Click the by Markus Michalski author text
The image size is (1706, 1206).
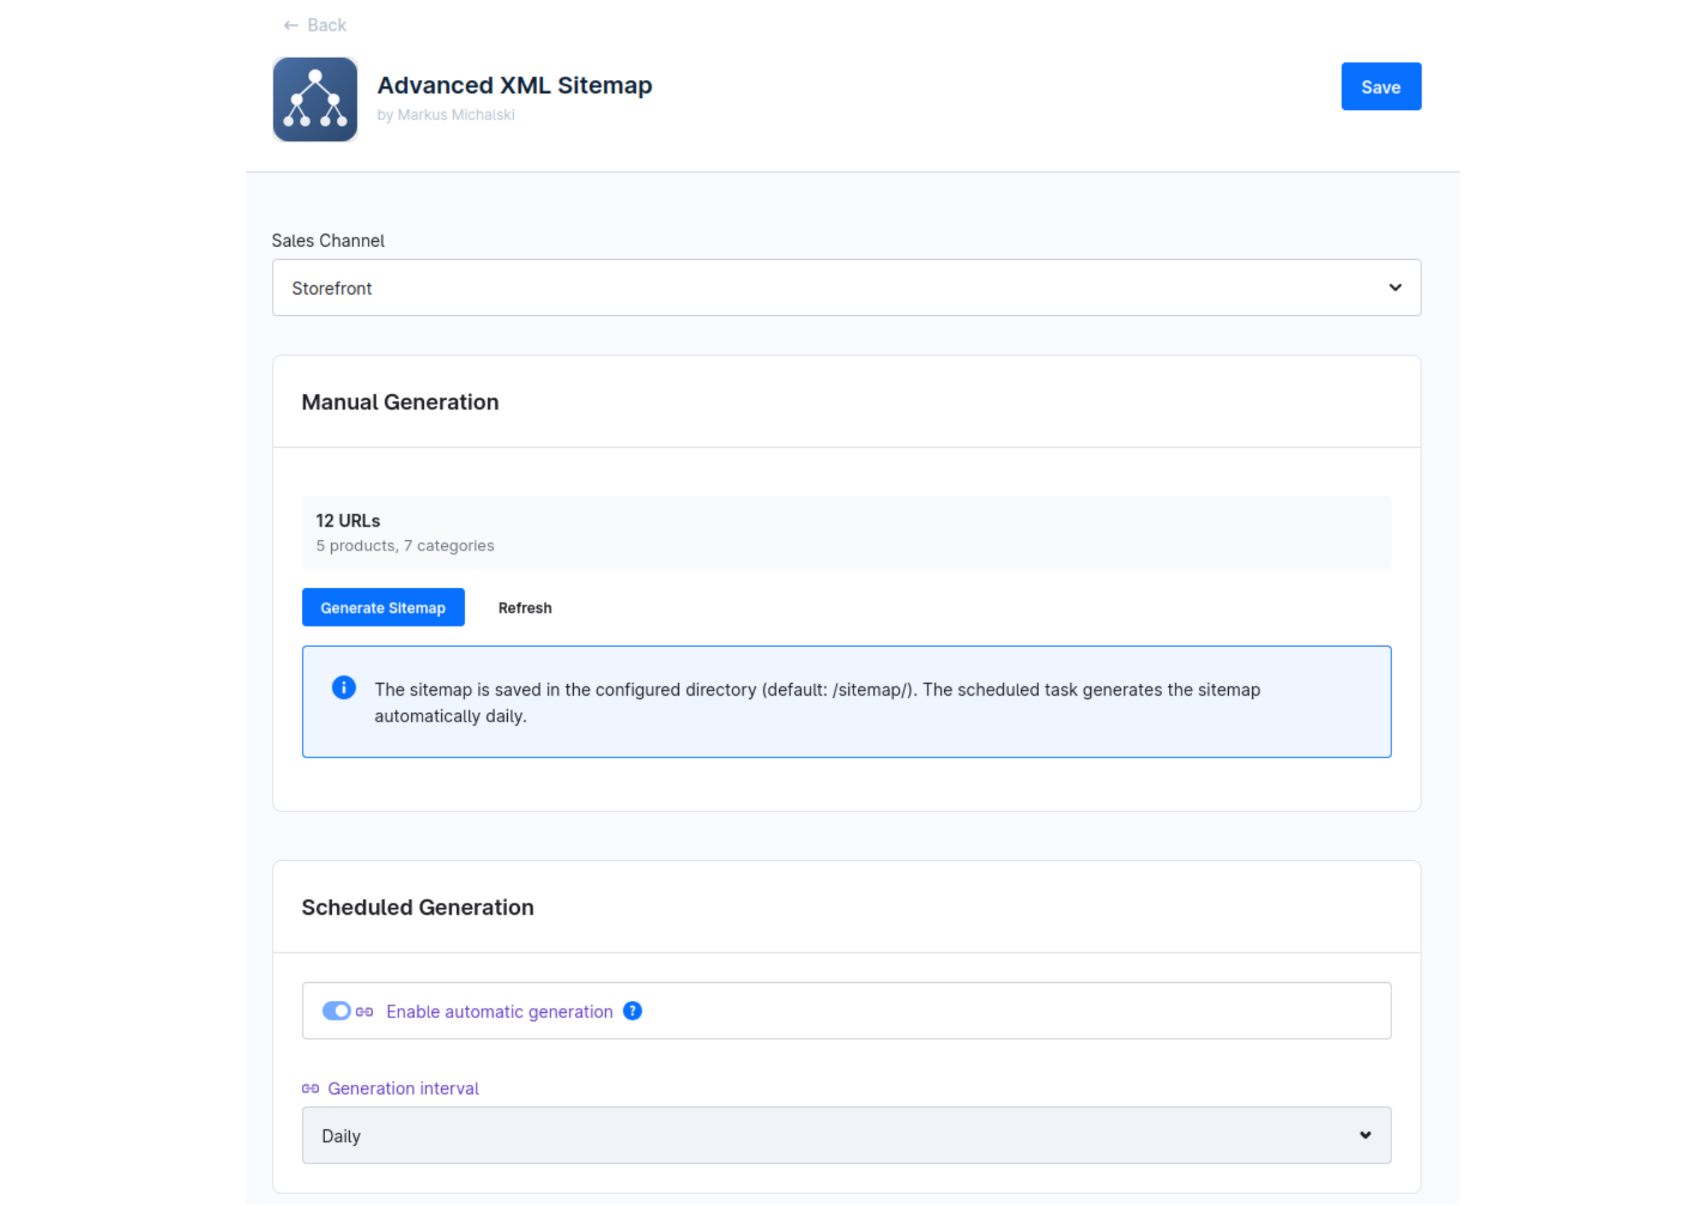click(x=446, y=115)
